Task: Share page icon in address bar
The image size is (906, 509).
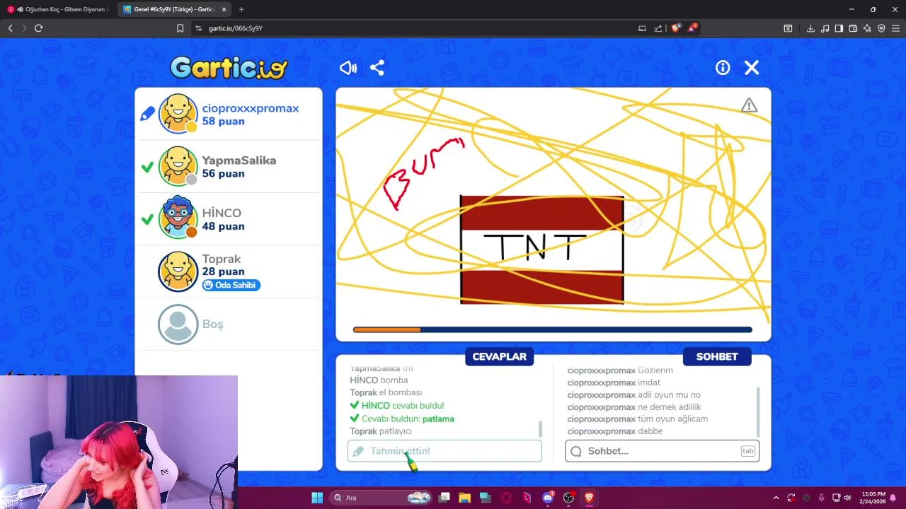Action: click(658, 28)
